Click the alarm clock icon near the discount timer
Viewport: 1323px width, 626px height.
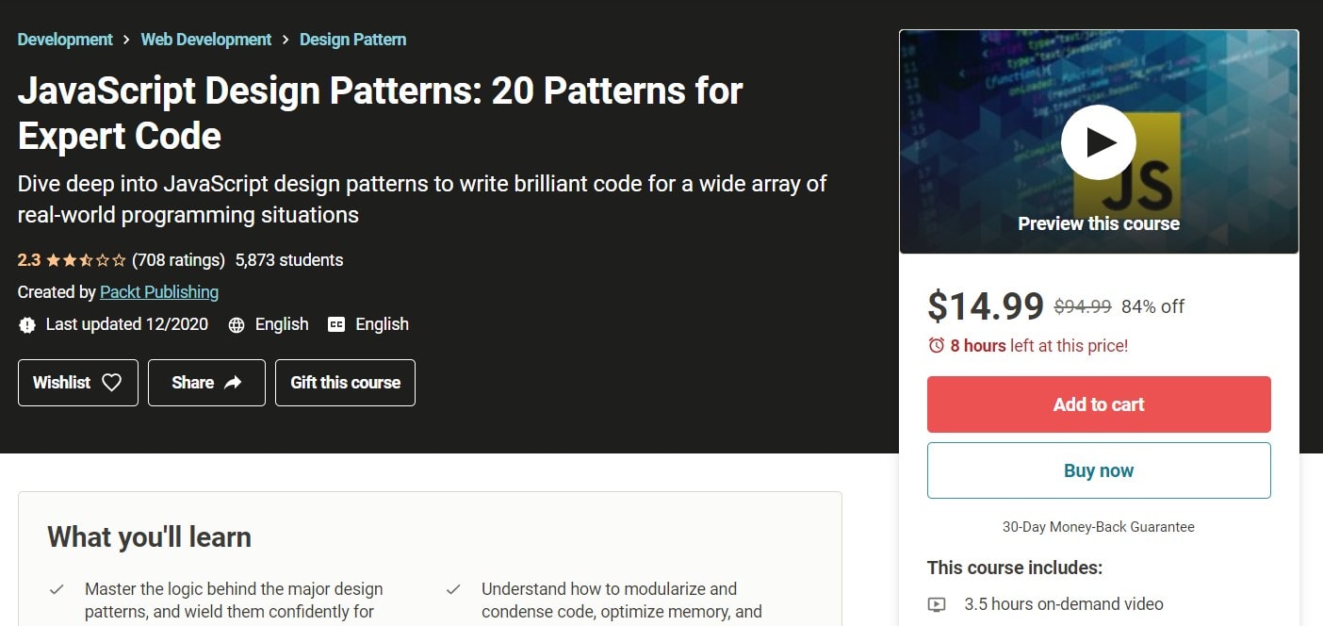tap(937, 347)
